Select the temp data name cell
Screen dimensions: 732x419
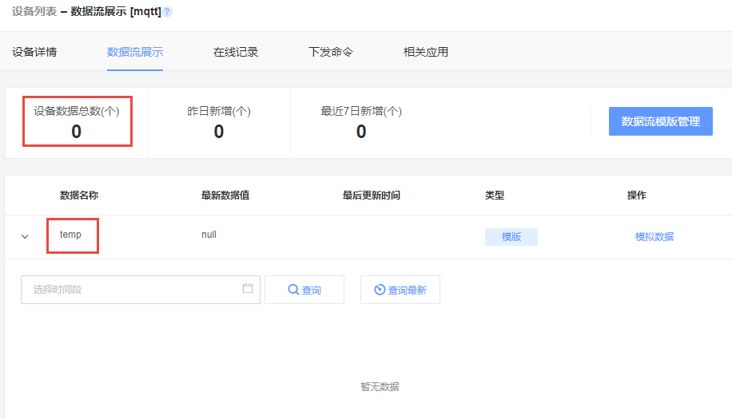[x=70, y=235]
